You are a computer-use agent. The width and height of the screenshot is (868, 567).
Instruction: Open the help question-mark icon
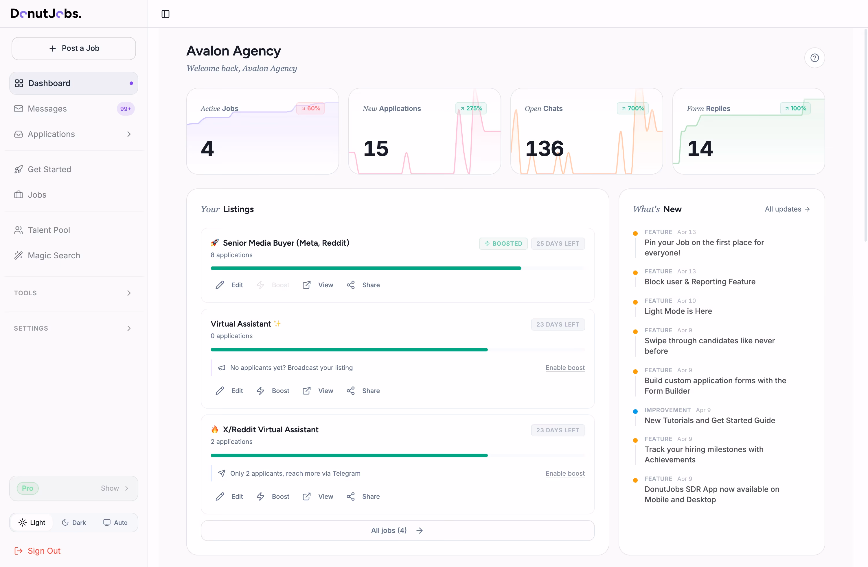814,58
